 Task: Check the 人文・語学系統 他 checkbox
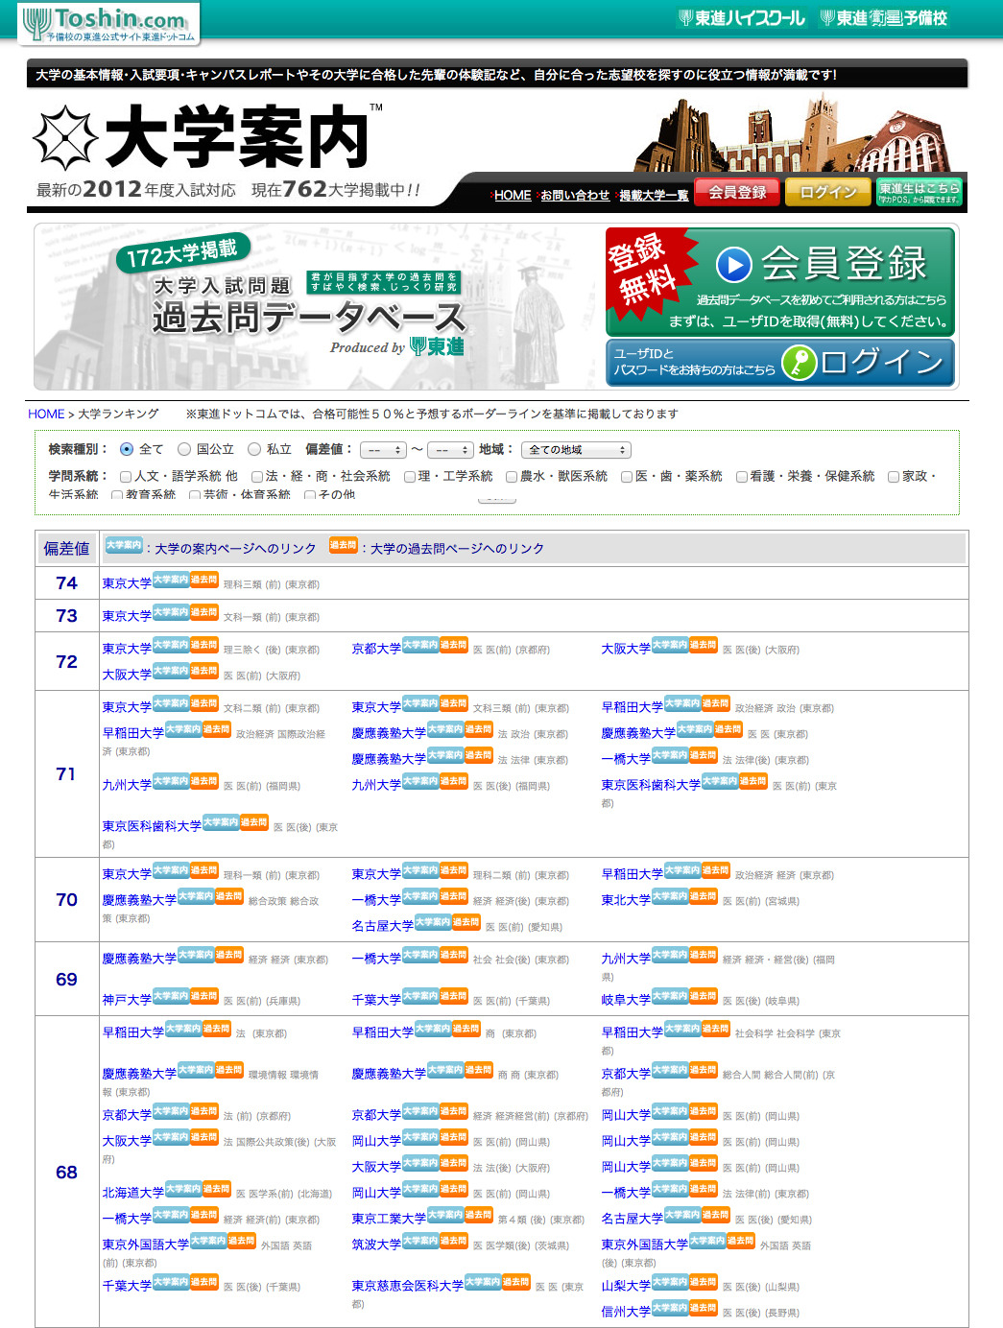point(126,477)
